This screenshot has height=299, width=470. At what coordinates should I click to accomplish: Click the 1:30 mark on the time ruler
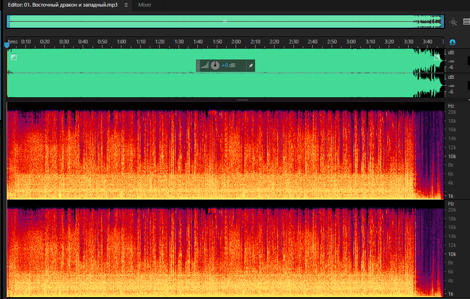(179, 42)
